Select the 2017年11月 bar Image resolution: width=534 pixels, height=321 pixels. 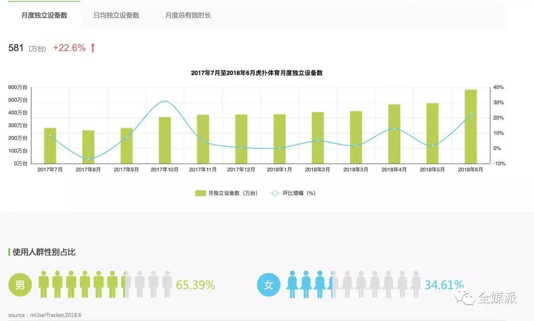(x=203, y=139)
